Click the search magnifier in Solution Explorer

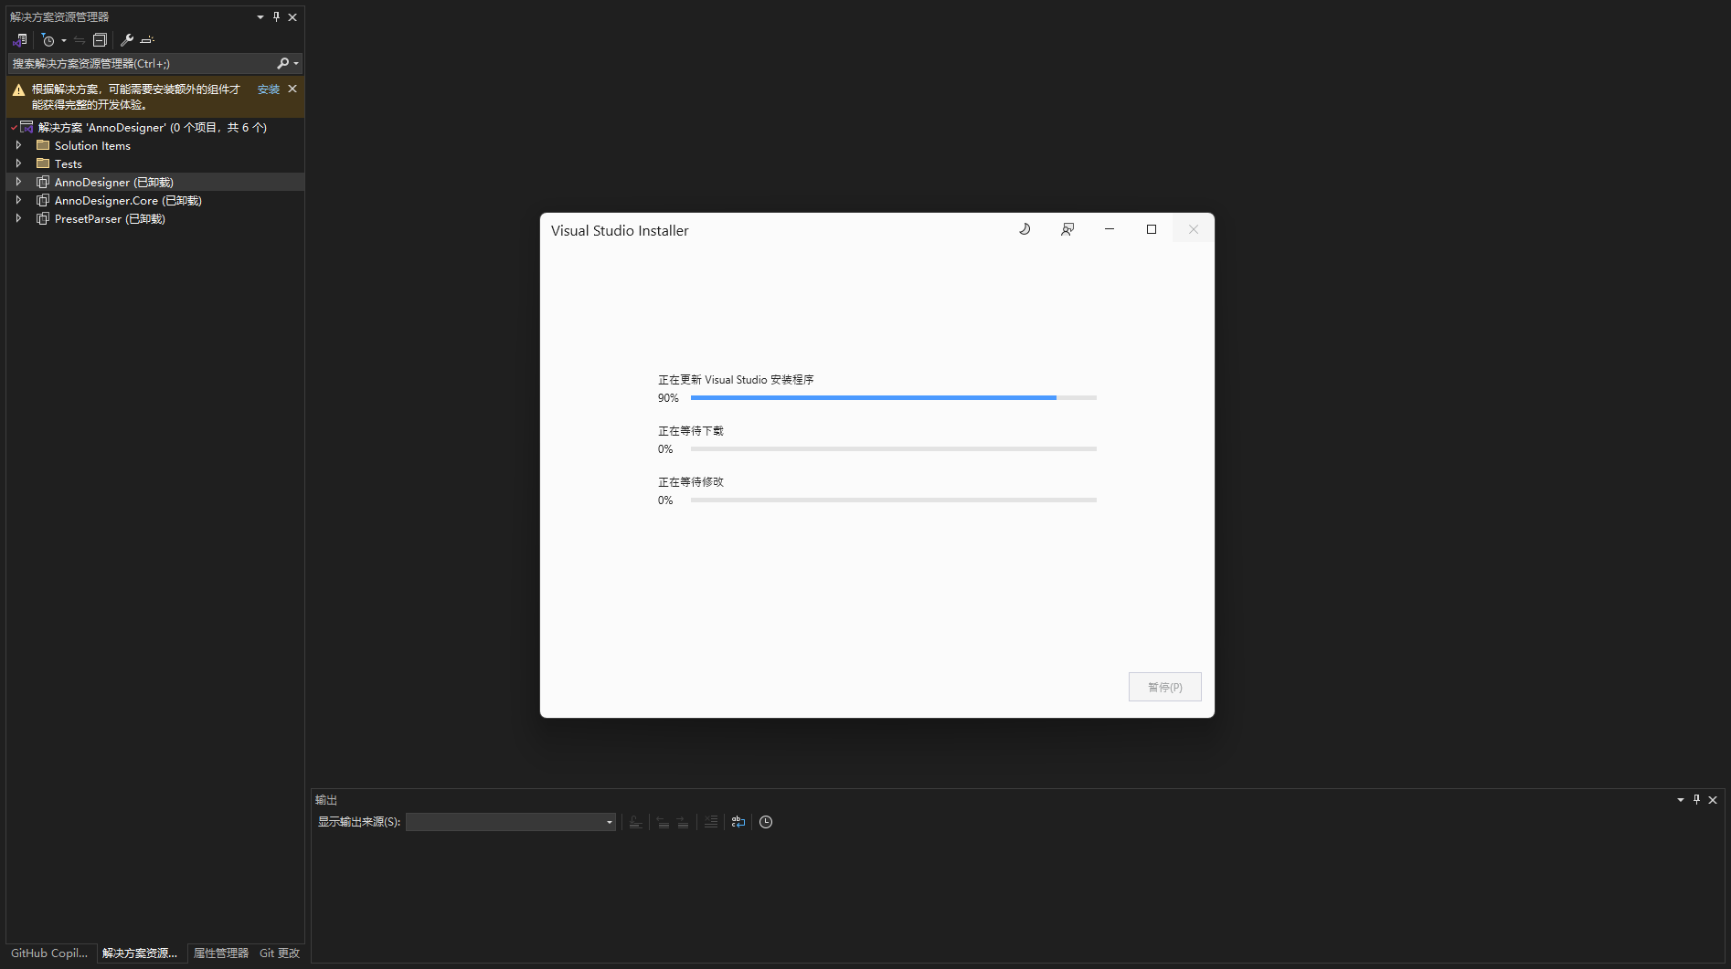283,63
